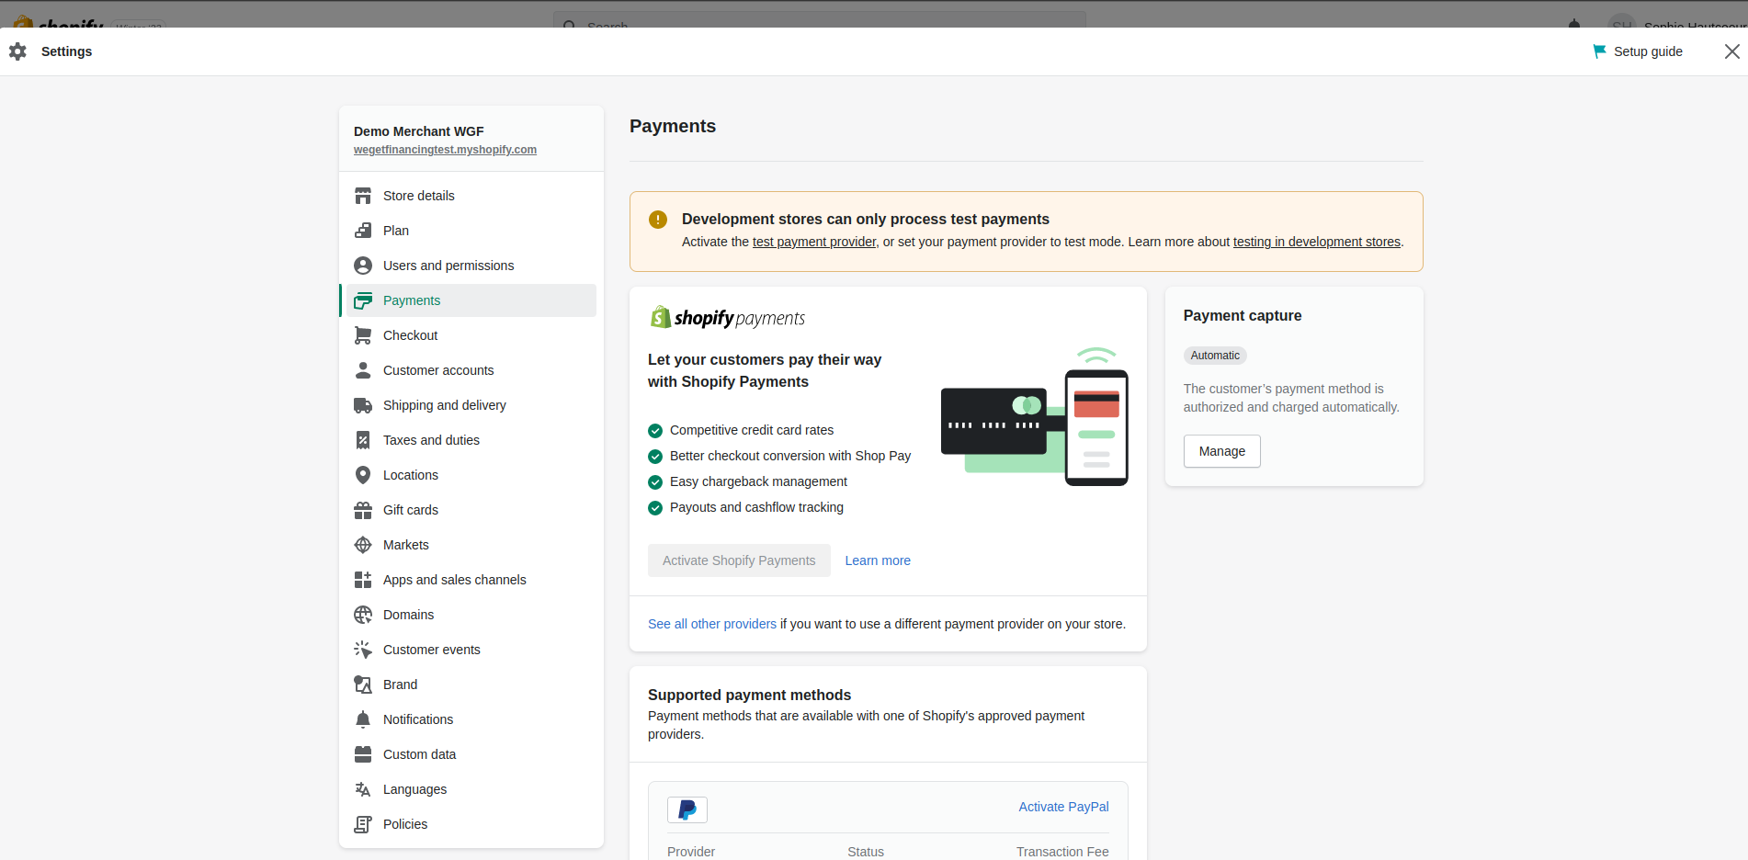Open Customer events settings
Screen dimensions: 1748x860
[471, 650]
